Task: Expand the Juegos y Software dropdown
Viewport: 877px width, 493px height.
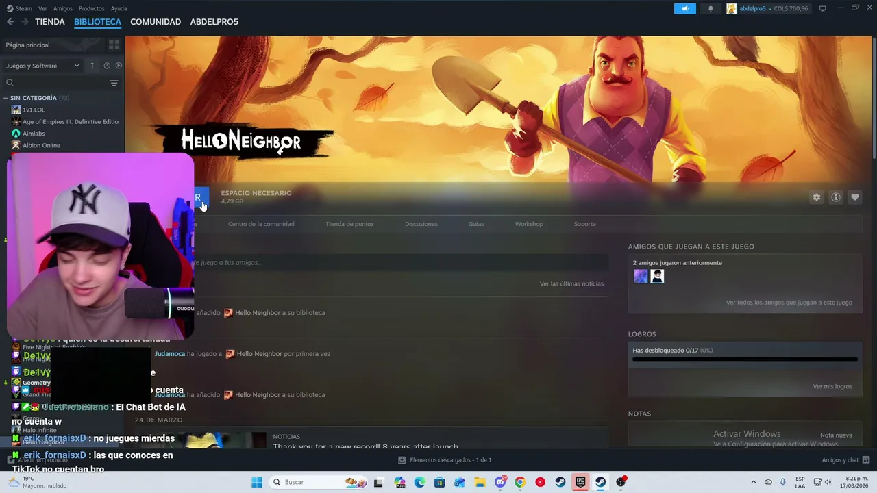Action: tap(42, 66)
